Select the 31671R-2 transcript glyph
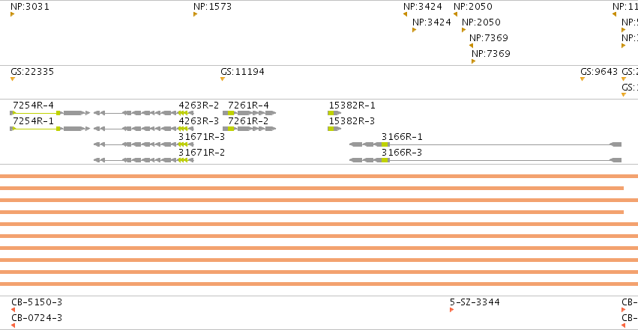Viewport: 638px width, 330px height. pos(144,160)
